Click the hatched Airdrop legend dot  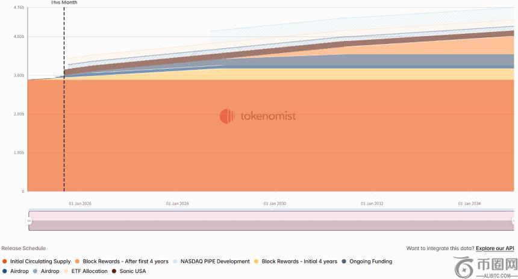36,271
